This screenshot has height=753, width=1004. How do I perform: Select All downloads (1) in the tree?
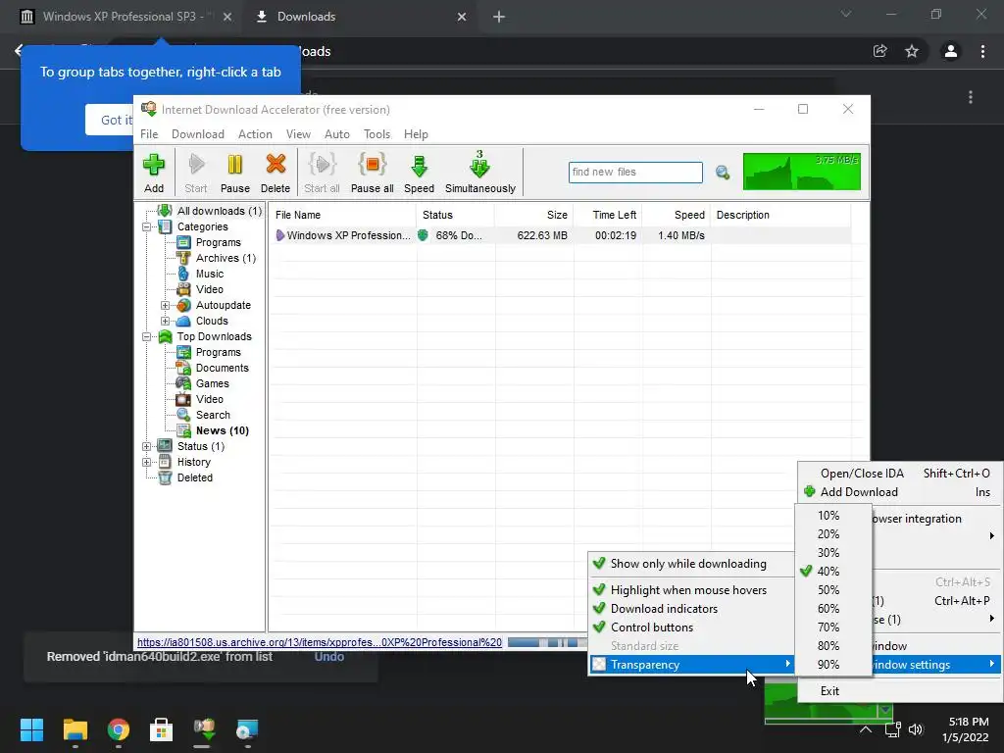pyautogui.click(x=219, y=211)
